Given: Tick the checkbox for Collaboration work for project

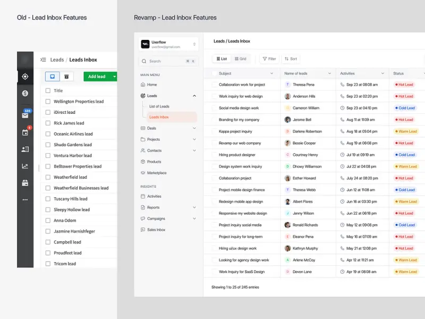Looking at the screenshot, I should pos(214,85).
